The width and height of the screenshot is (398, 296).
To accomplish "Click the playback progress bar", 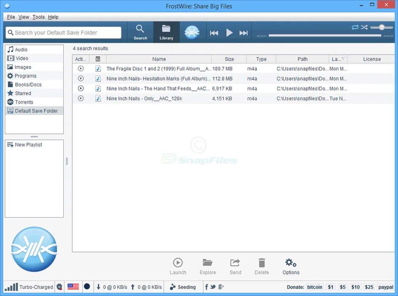I will 325,35.
